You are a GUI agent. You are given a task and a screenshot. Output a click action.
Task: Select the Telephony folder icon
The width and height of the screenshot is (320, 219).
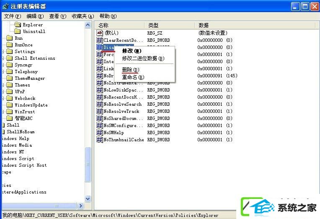click(x=9, y=72)
